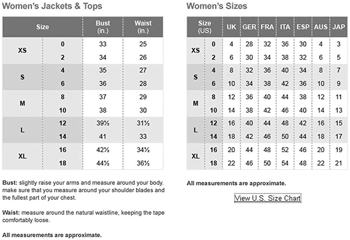Viewport: 350px width, 240px height.
Task: Select the UK column header
Action: pos(231,27)
